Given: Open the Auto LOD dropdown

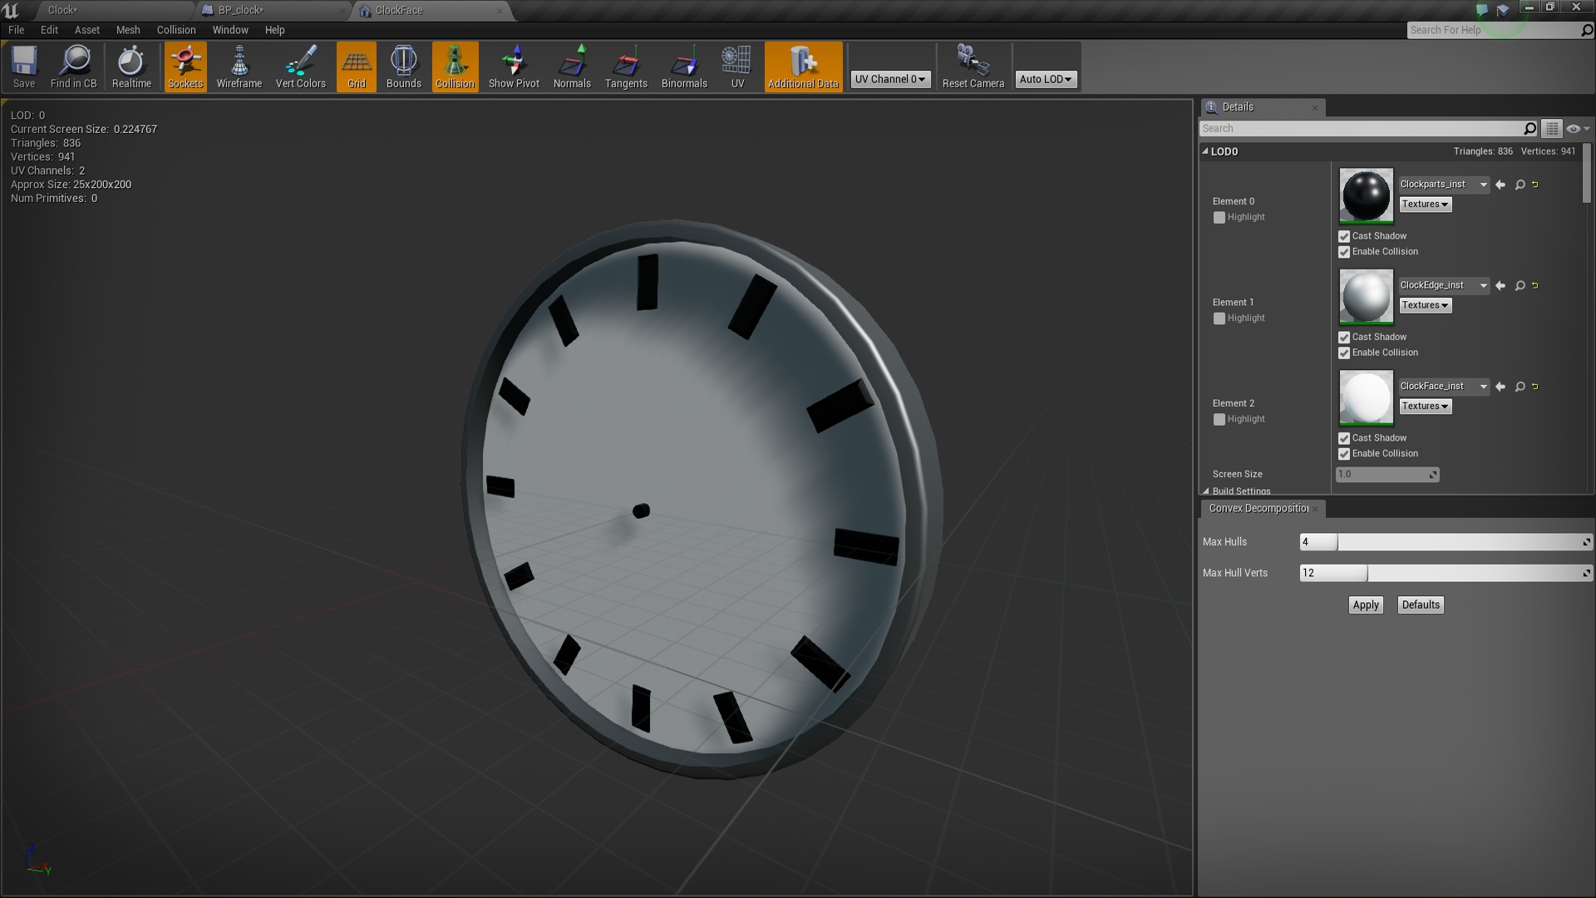Looking at the screenshot, I should pos(1046,79).
